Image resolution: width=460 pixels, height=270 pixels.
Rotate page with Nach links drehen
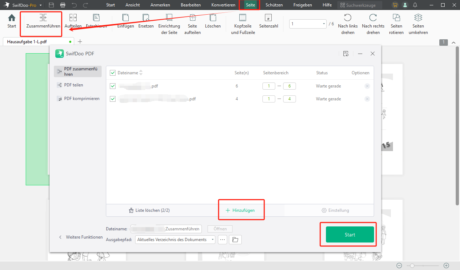coord(348,24)
